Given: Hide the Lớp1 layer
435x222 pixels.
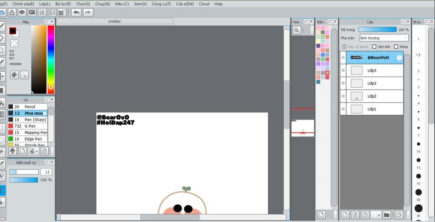Looking at the screenshot, I should [x=343, y=109].
